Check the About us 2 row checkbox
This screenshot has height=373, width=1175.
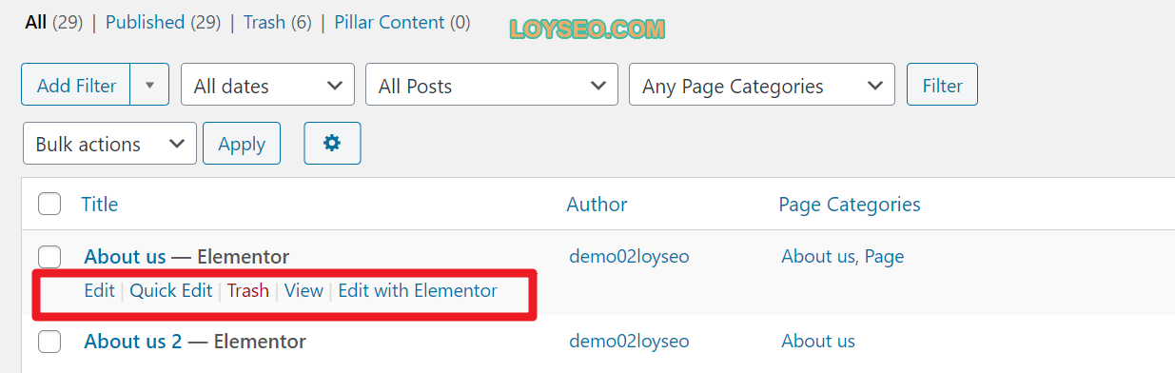tap(49, 341)
